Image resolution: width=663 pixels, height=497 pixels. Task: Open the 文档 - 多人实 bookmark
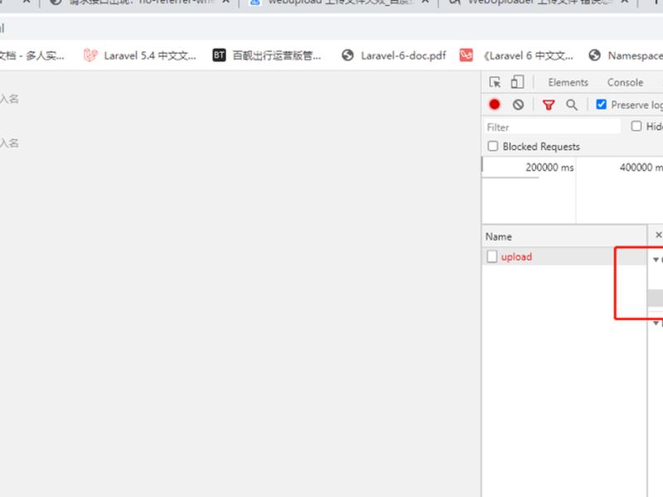[32, 55]
